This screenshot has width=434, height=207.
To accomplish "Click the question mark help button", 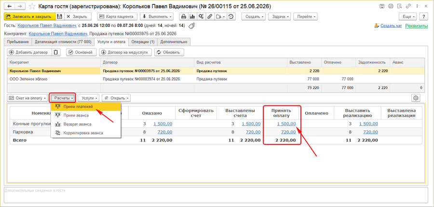I will pos(424,16).
